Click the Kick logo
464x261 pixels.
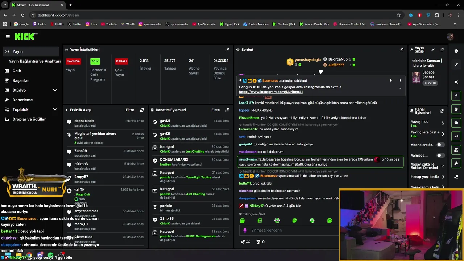coord(26,36)
